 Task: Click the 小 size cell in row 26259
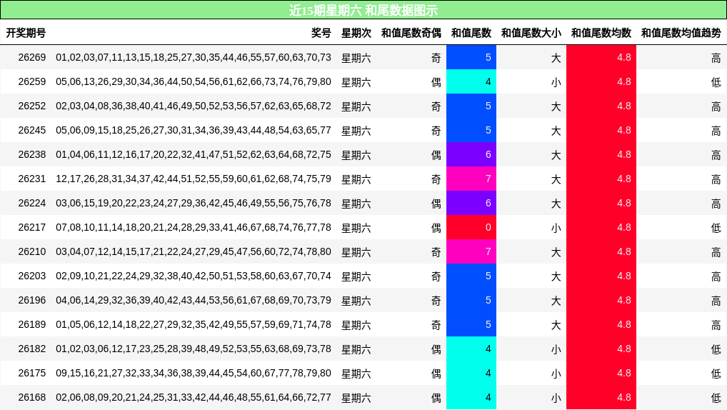point(556,82)
